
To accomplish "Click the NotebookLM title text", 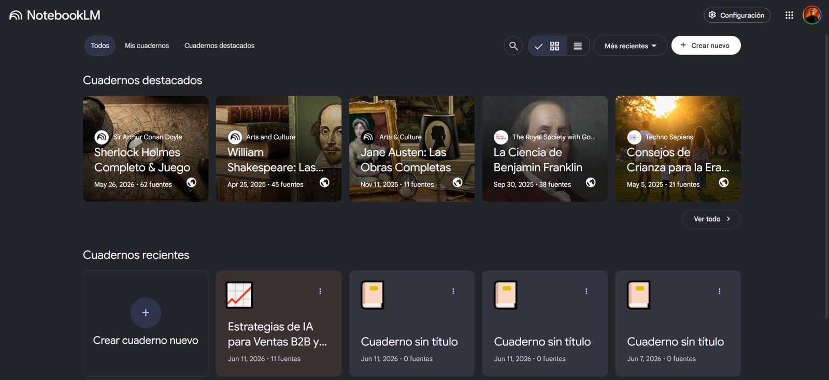I will [63, 16].
